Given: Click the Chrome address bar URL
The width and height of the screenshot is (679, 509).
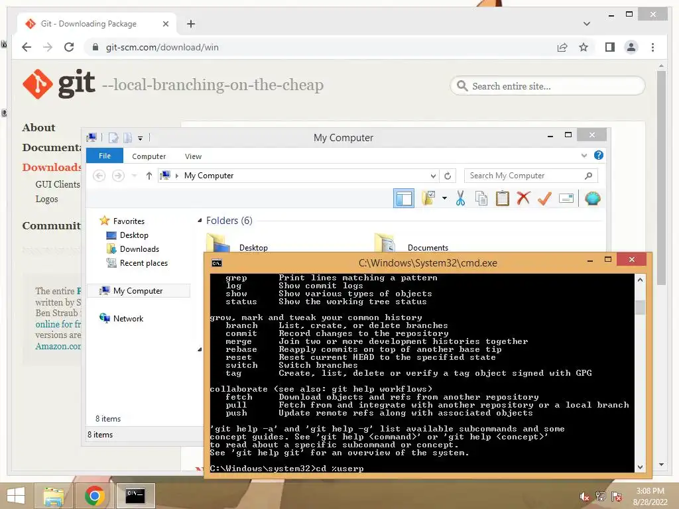Looking at the screenshot, I should pos(162,47).
